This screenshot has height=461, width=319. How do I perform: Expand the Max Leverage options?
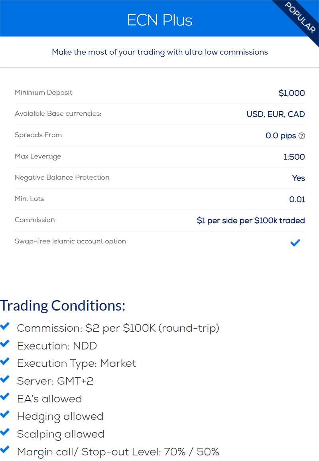[294, 157]
